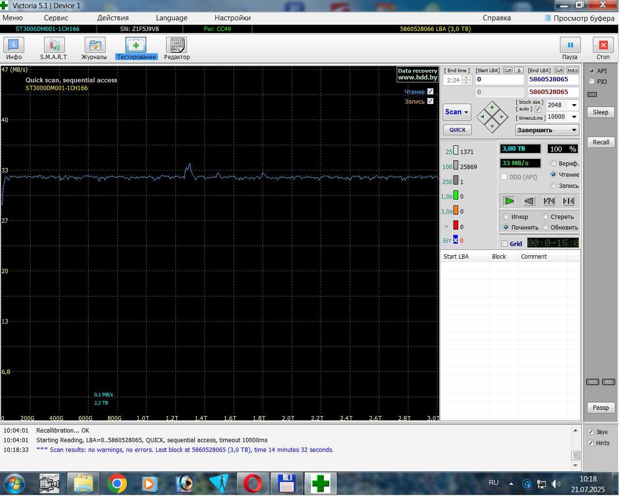
Task: Click the Victoria green cross taskbar icon
Action: [x=320, y=483]
